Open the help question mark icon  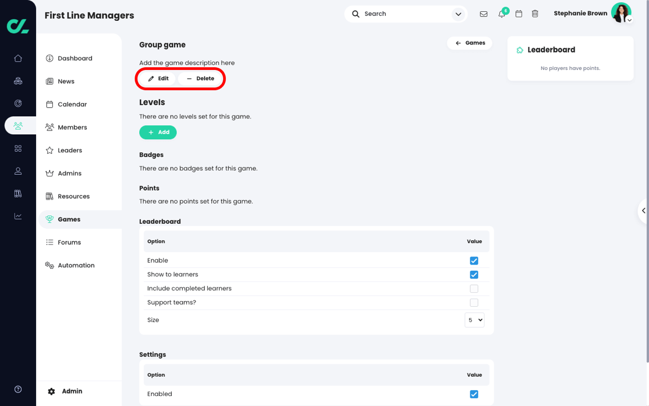coord(18,389)
